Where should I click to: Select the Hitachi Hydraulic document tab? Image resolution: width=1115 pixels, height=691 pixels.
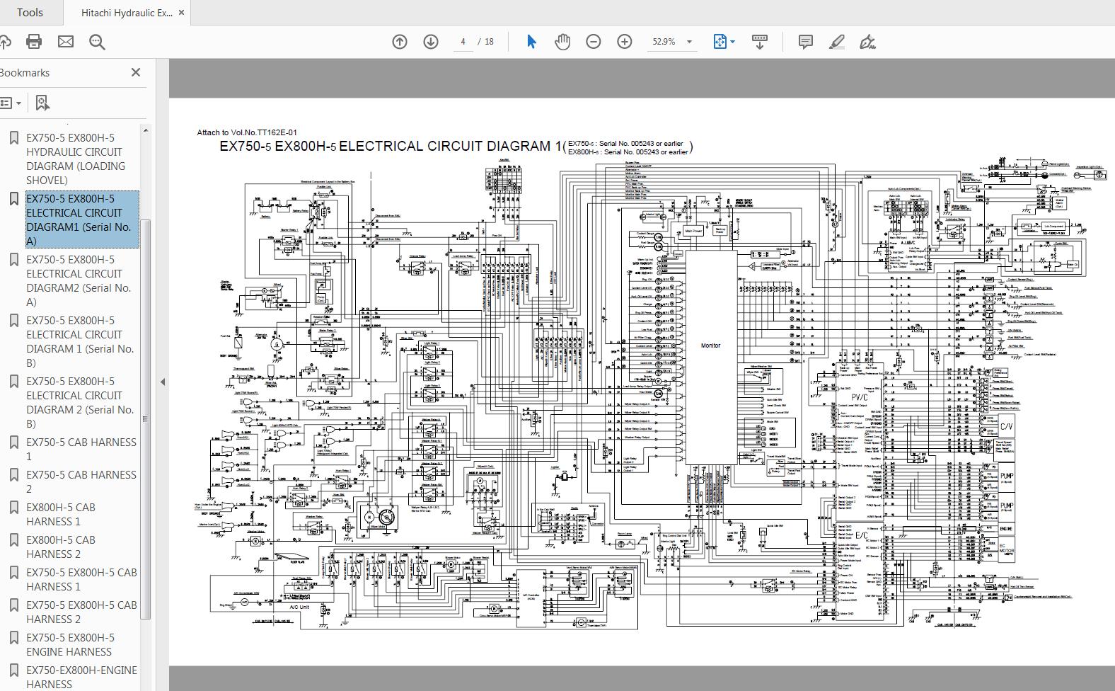coord(126,13)
